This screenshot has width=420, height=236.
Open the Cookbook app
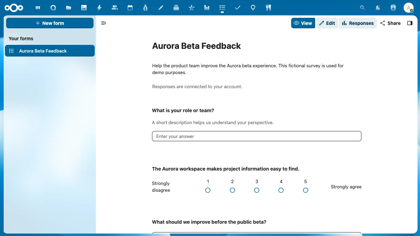click(268, 8)
